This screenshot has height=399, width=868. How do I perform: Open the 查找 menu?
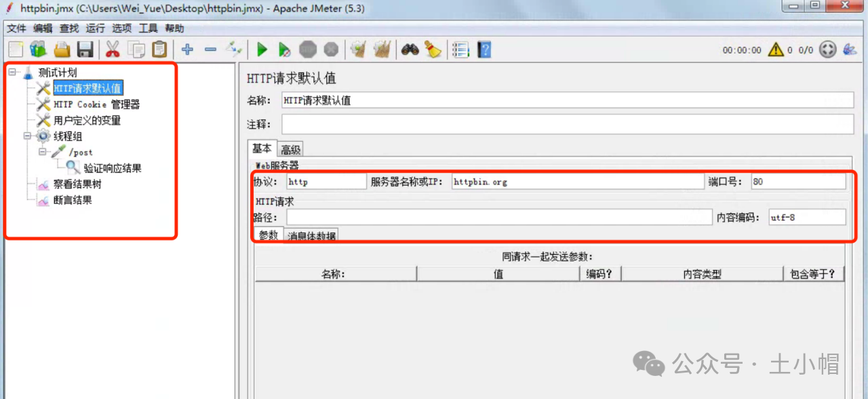pos(69,28)
